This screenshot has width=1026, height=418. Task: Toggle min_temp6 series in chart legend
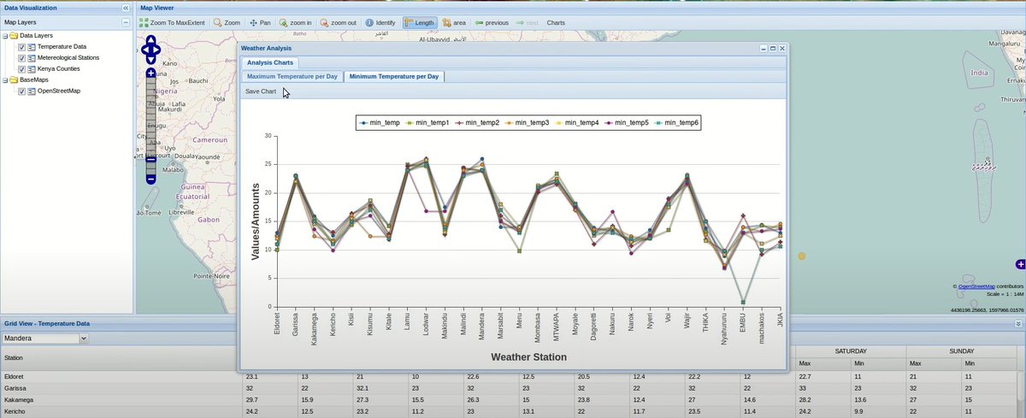[x=675, y=123]
